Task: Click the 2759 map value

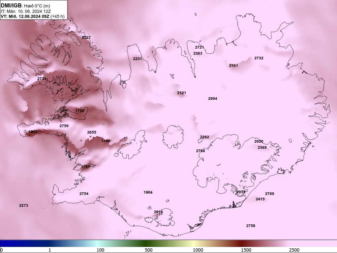Action: [64, 126]
